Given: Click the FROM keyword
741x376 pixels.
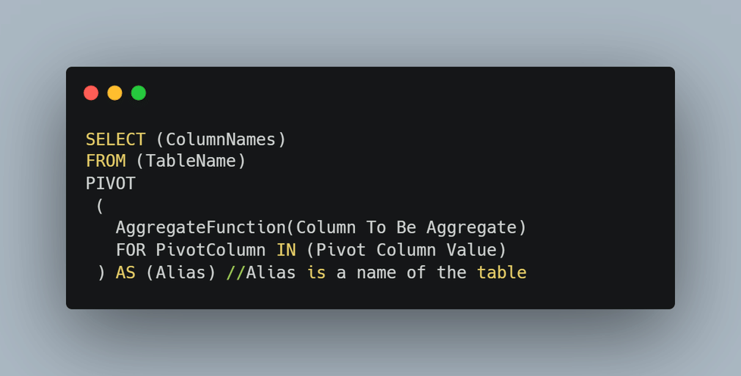Looking at the screenshot, I should point(105,161).
